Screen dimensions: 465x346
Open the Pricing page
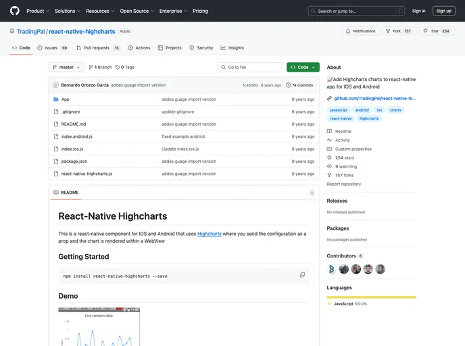pos(201,11)
